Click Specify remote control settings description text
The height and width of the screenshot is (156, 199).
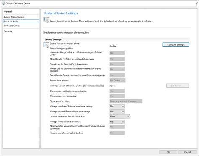pos(66,33)
